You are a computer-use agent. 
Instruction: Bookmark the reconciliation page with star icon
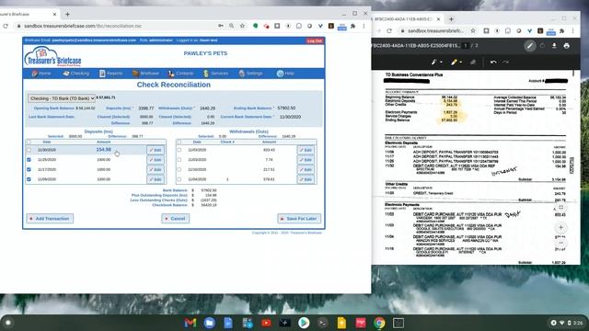[x=242, y=26]
